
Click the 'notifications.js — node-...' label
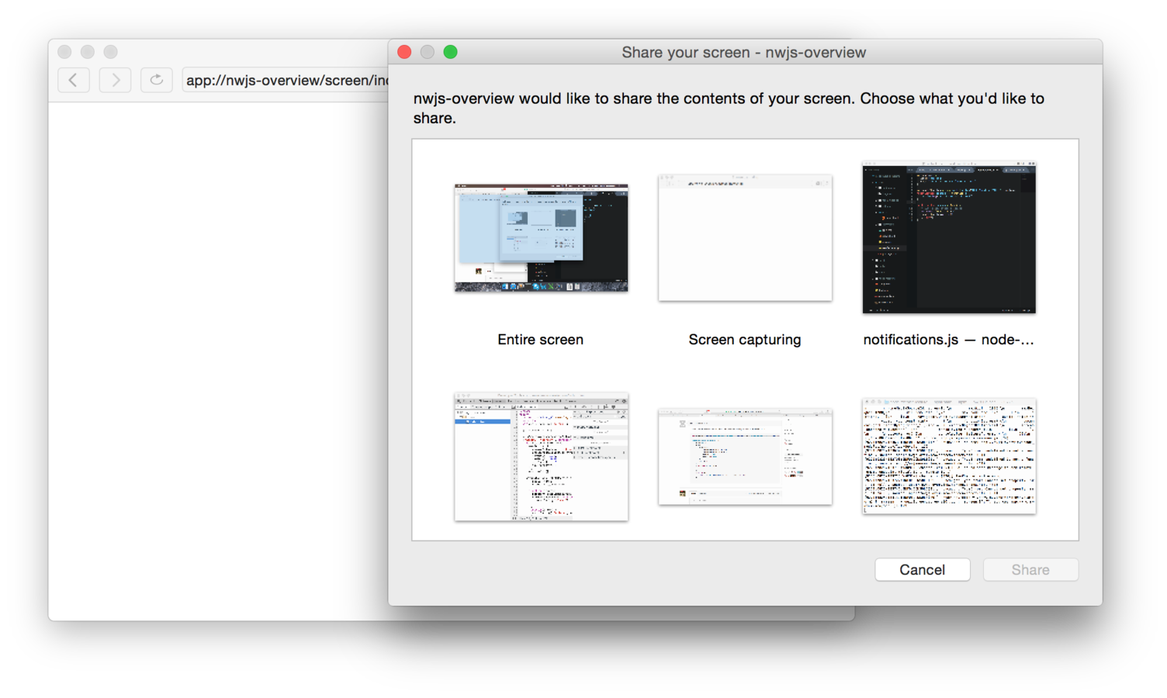pos(949,340)
